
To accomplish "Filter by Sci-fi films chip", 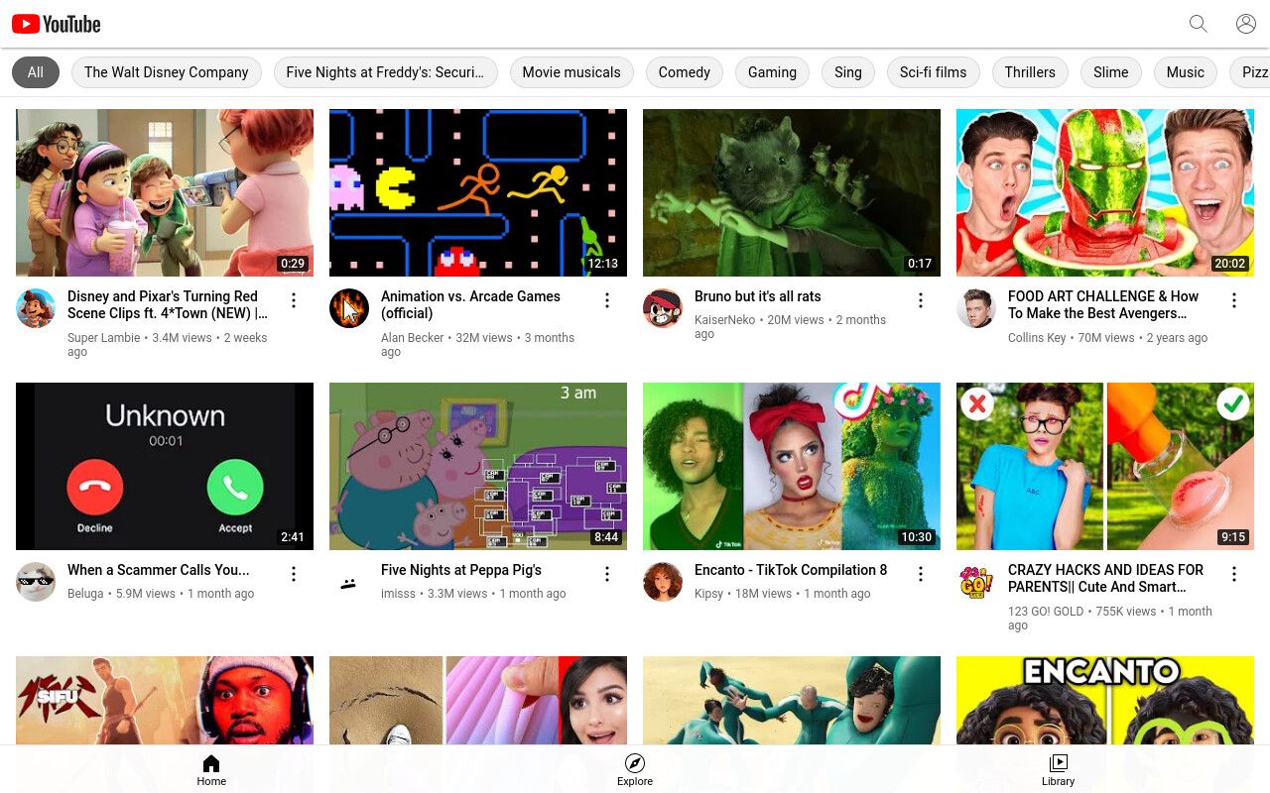I will pos(934,72).
